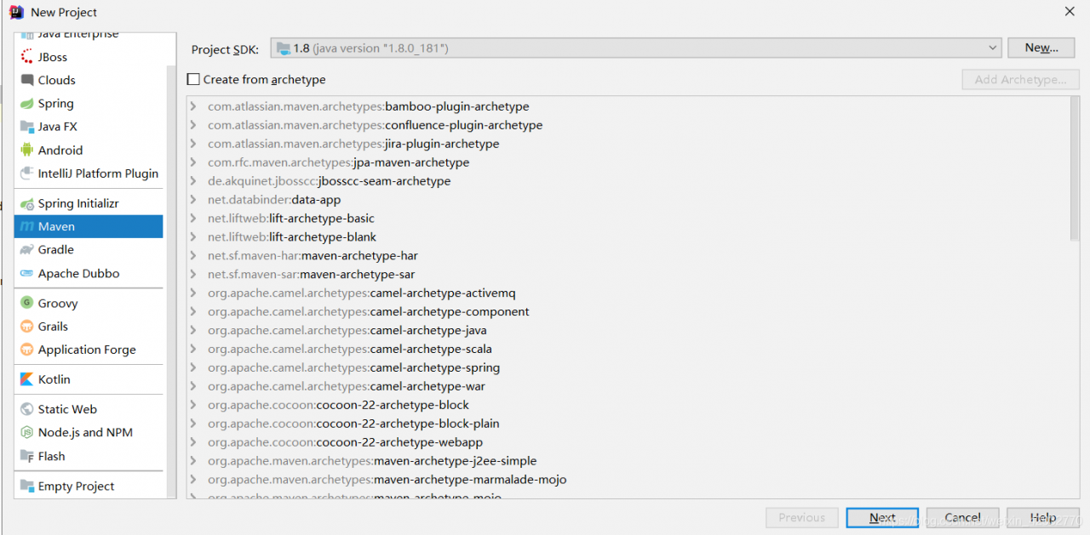Select Android project type

[89, 150]
